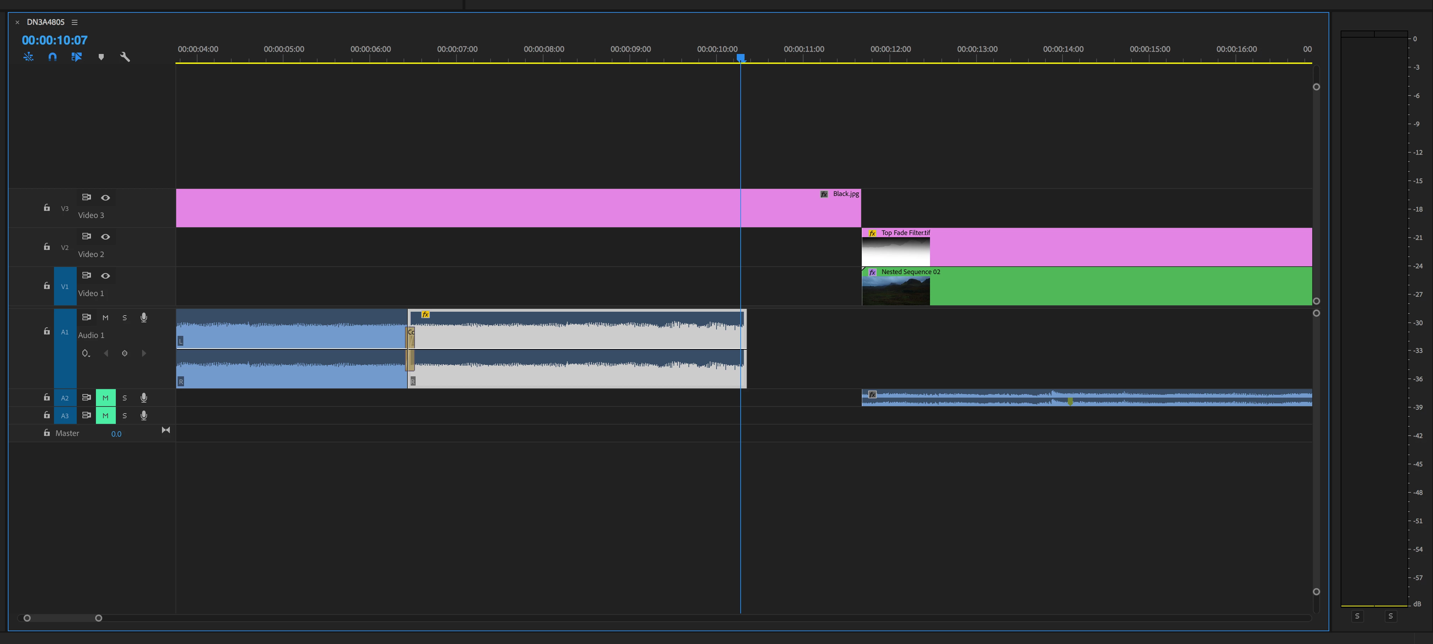Click Master volume value 0.0

116,434
